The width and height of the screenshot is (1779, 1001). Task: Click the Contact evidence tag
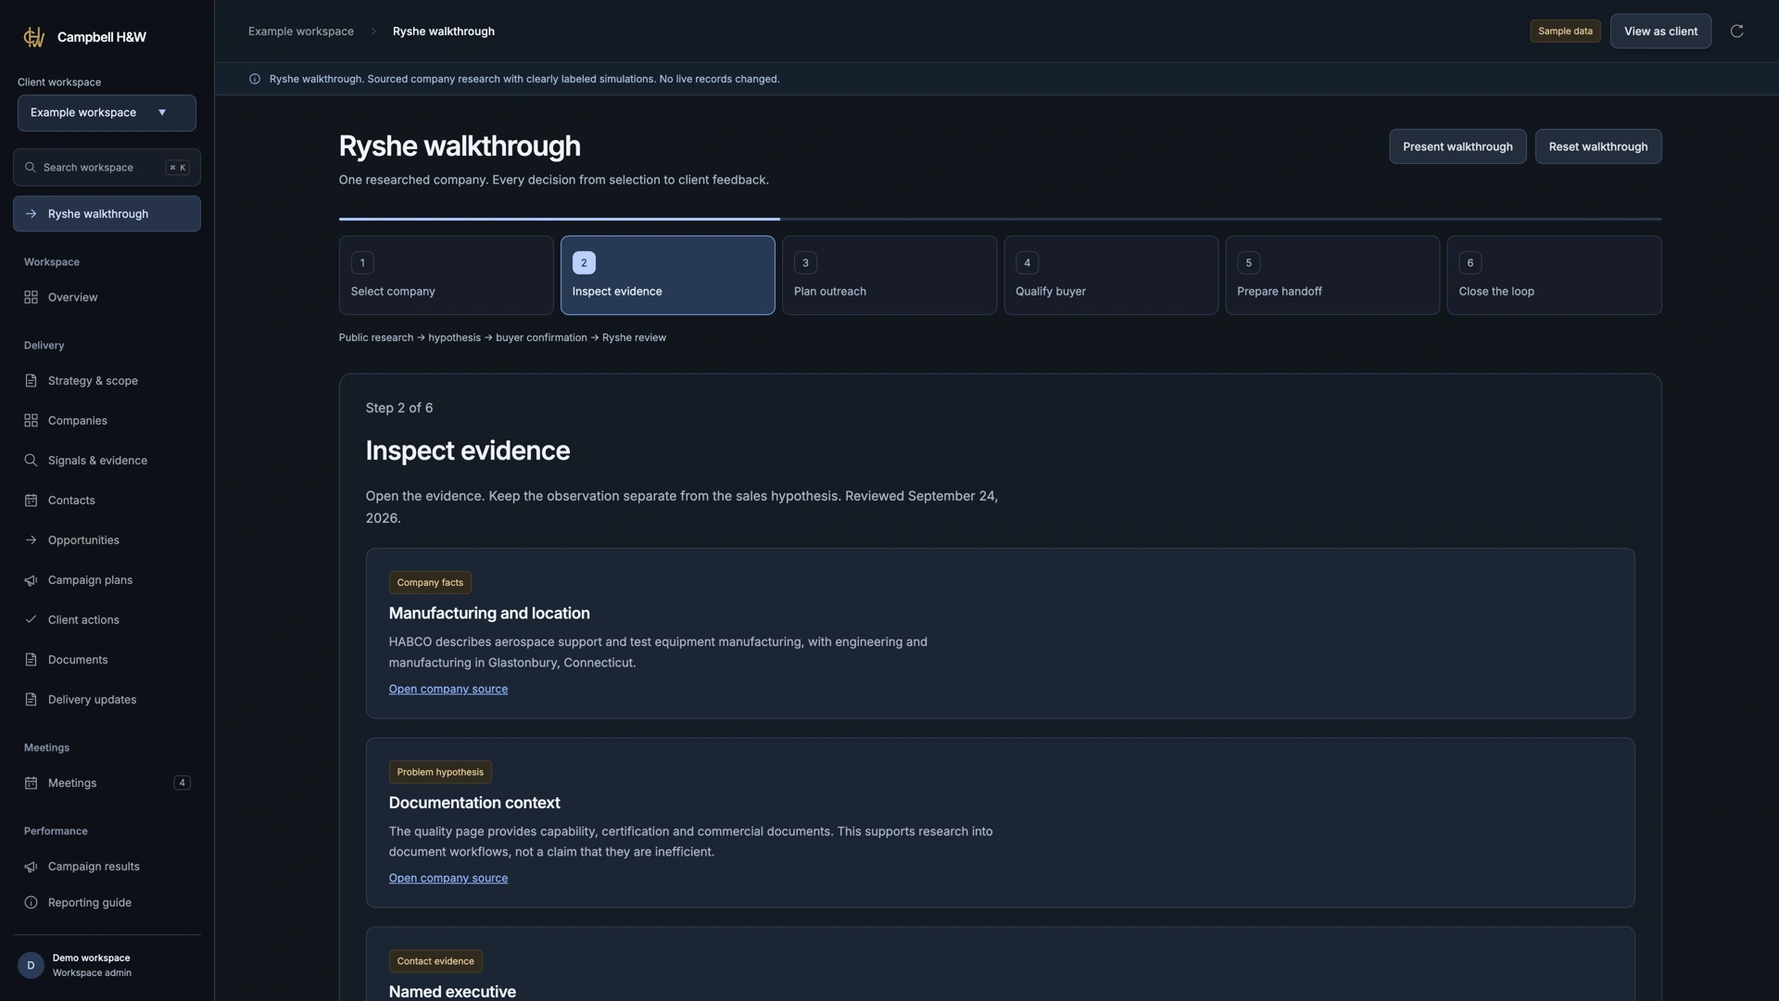(435, 961)
